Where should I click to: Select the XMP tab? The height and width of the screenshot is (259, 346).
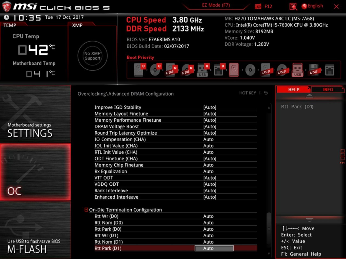pos(77,25)
